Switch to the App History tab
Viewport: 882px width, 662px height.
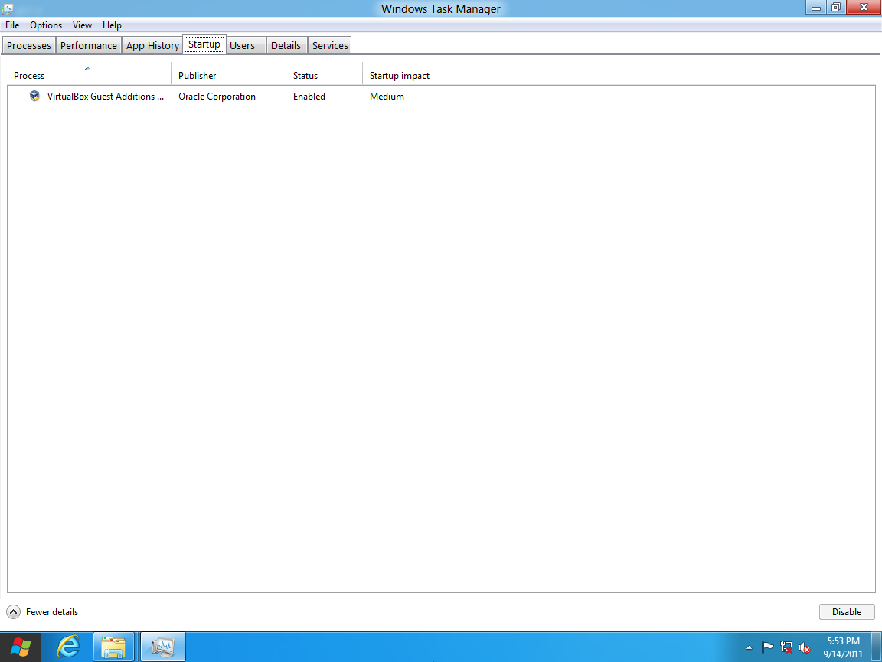coord(152,46)
